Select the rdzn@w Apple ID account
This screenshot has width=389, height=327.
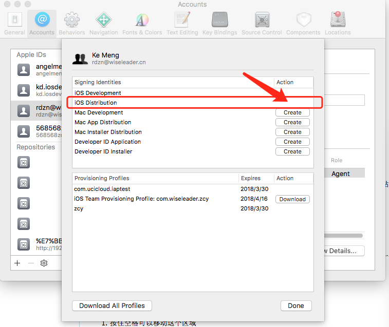point(36,110)
